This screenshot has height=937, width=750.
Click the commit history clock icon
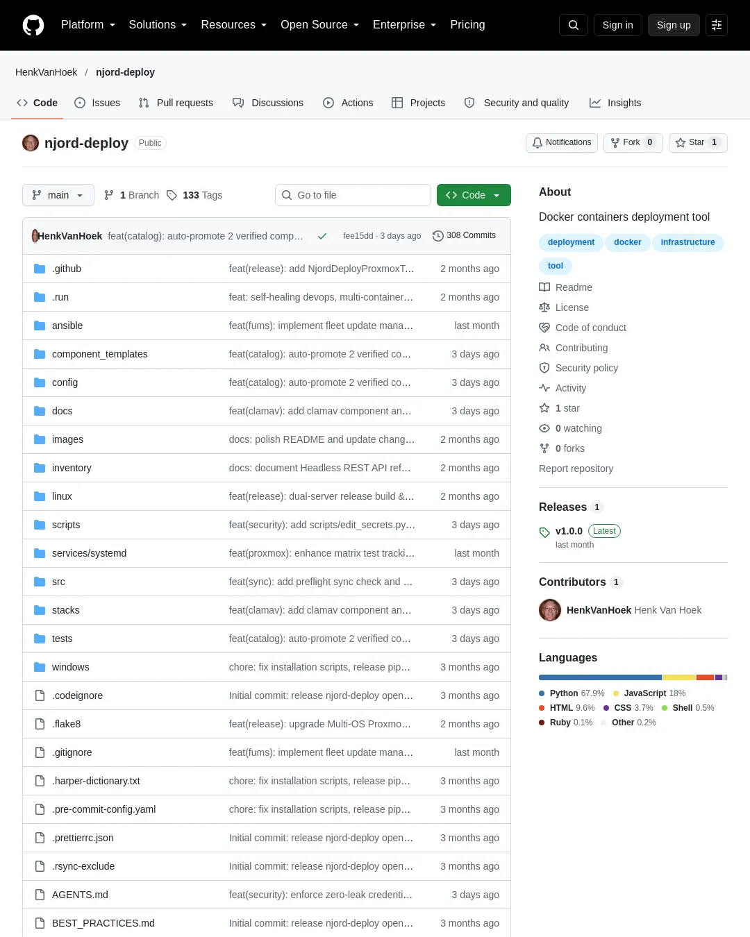(x=437, y=236)
